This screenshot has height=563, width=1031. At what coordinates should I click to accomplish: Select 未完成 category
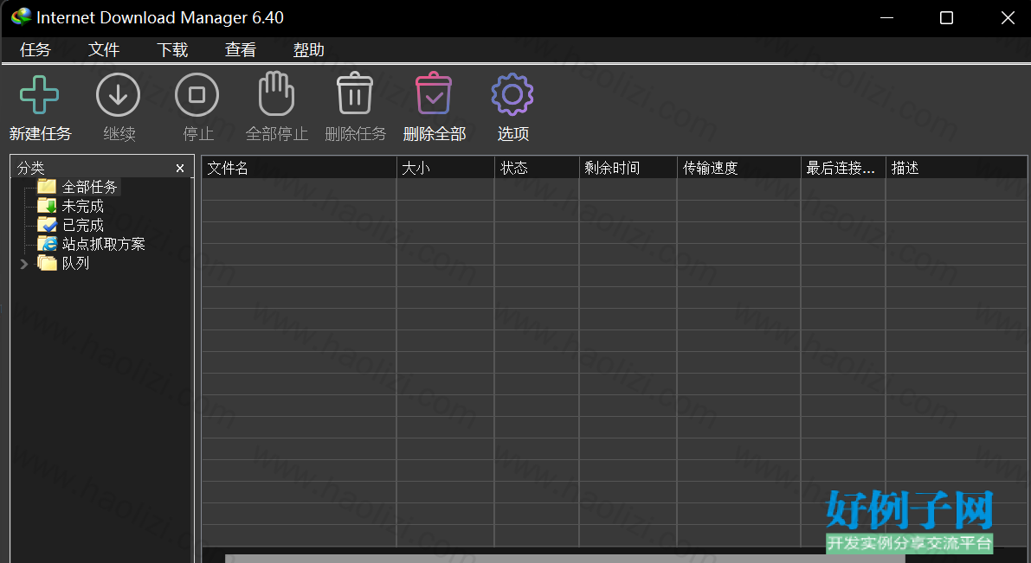tap(83, 207)
